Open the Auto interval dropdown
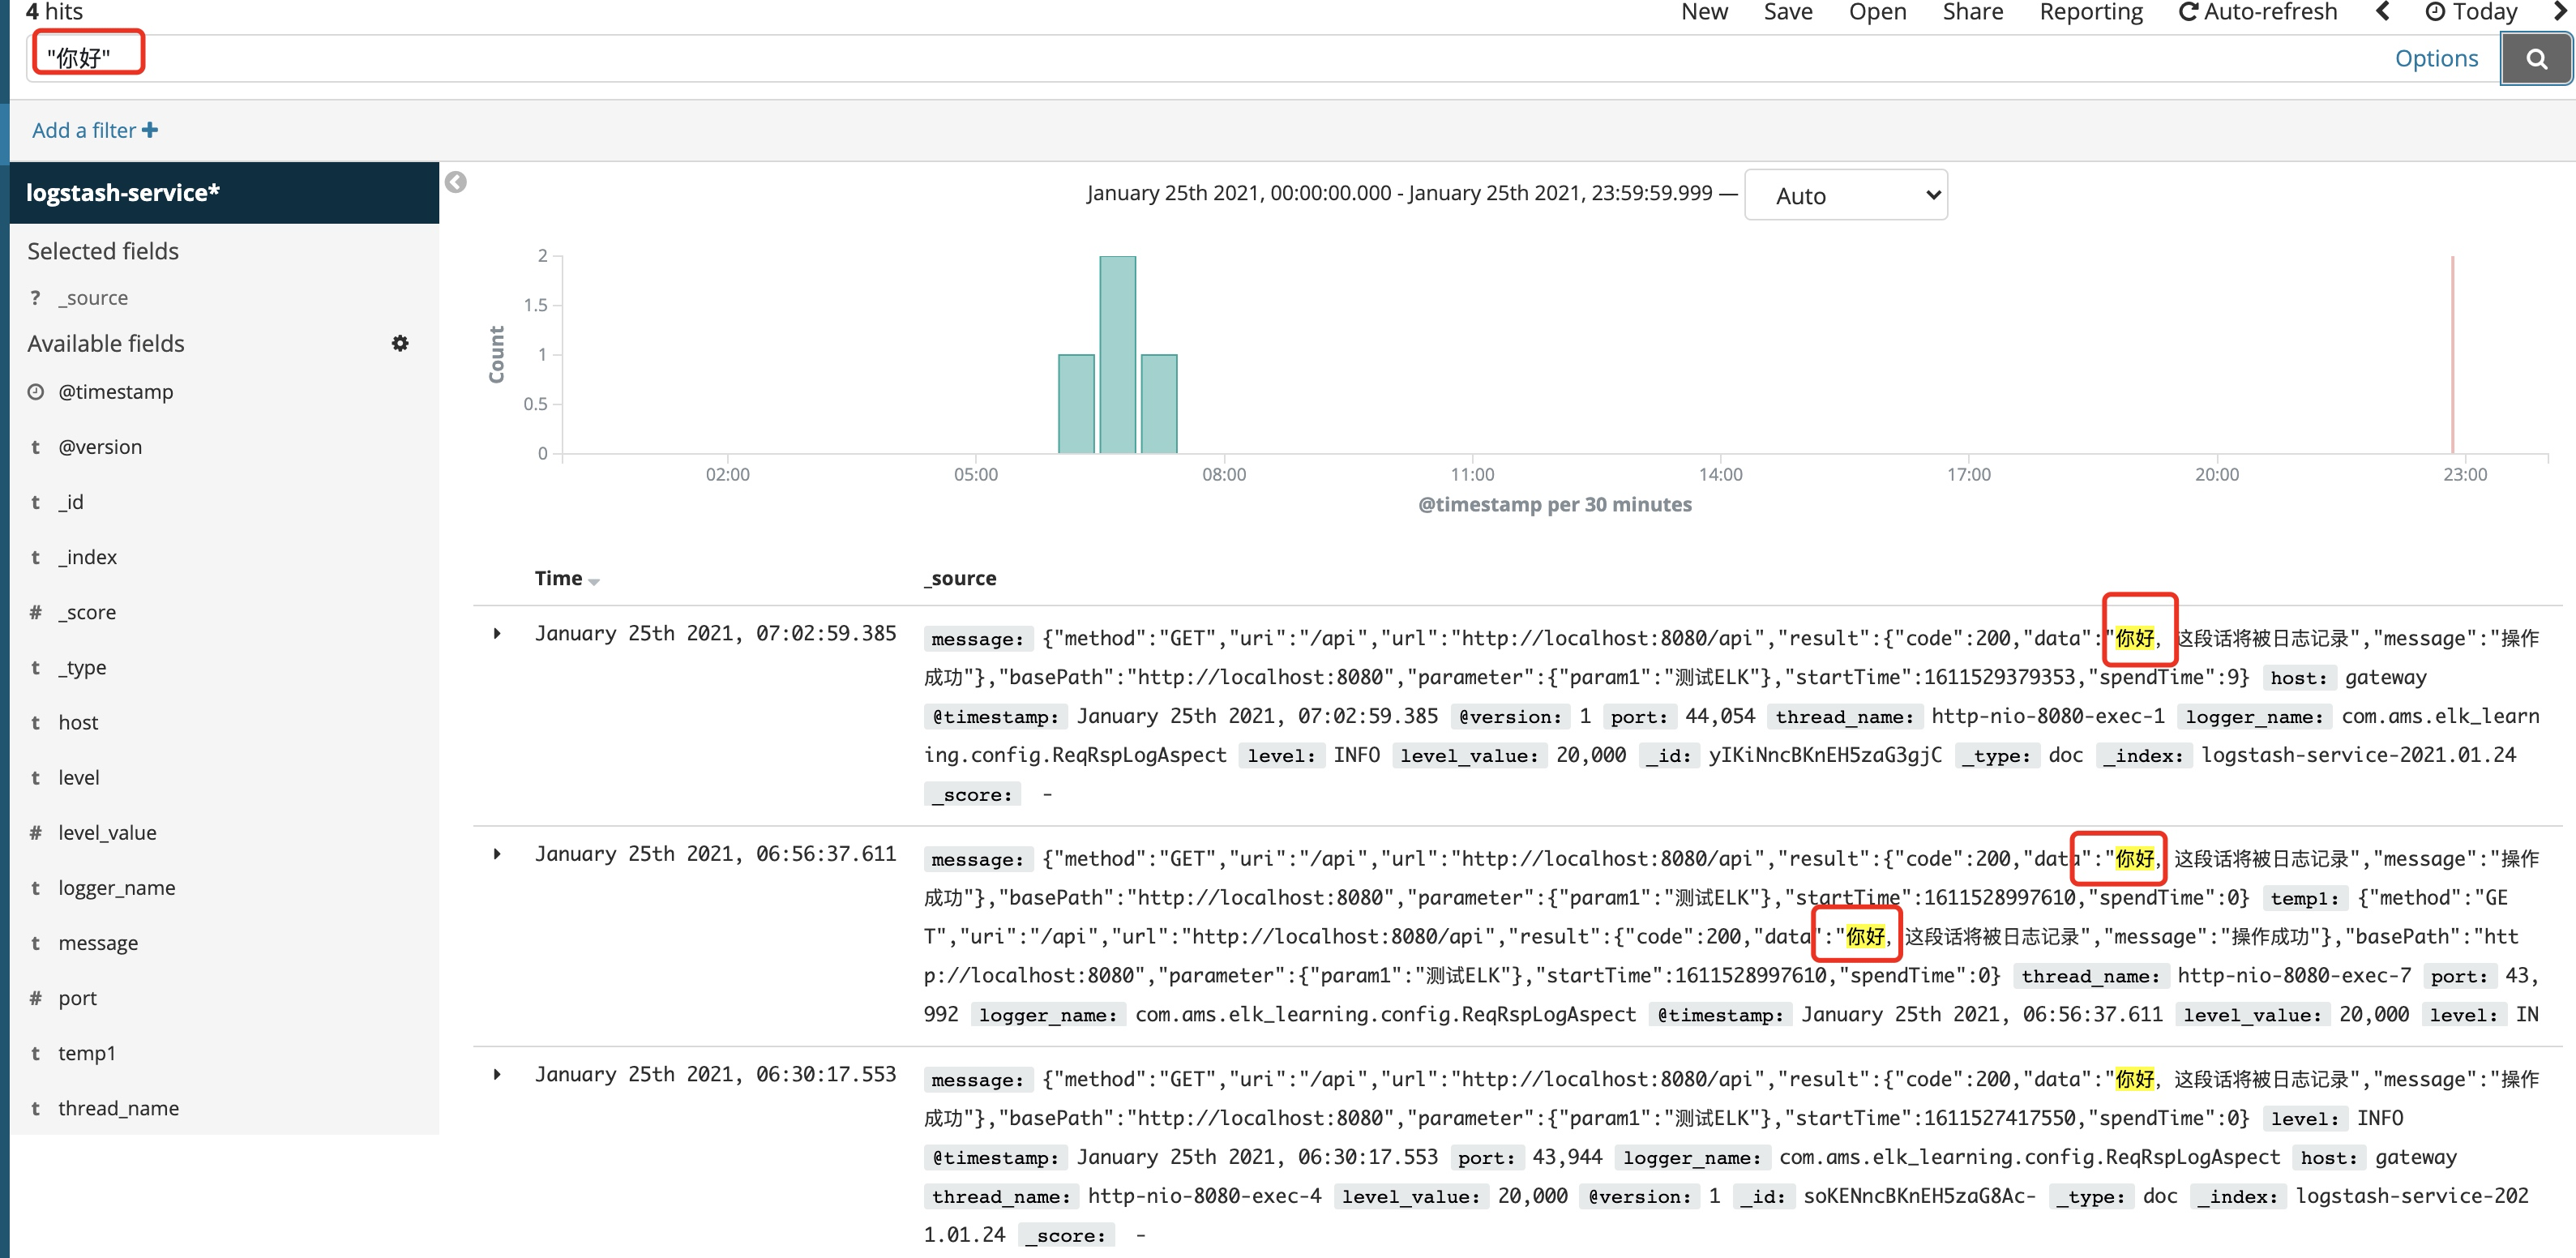 pyautogui.click(x=1845, y=195)
